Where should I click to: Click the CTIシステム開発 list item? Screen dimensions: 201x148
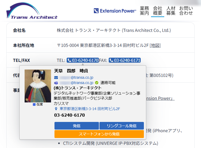point(111,143)
